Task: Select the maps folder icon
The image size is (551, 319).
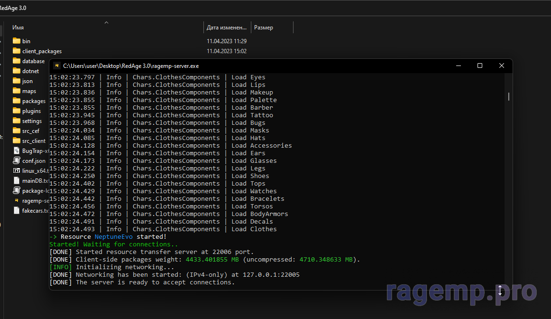Action: click(17, 91)
